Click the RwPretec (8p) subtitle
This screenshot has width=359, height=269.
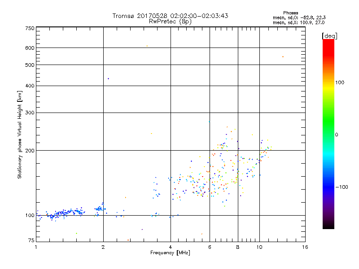click(171, 22)
